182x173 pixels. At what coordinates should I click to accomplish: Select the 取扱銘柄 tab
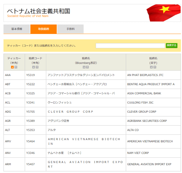(x=44, y=29)
